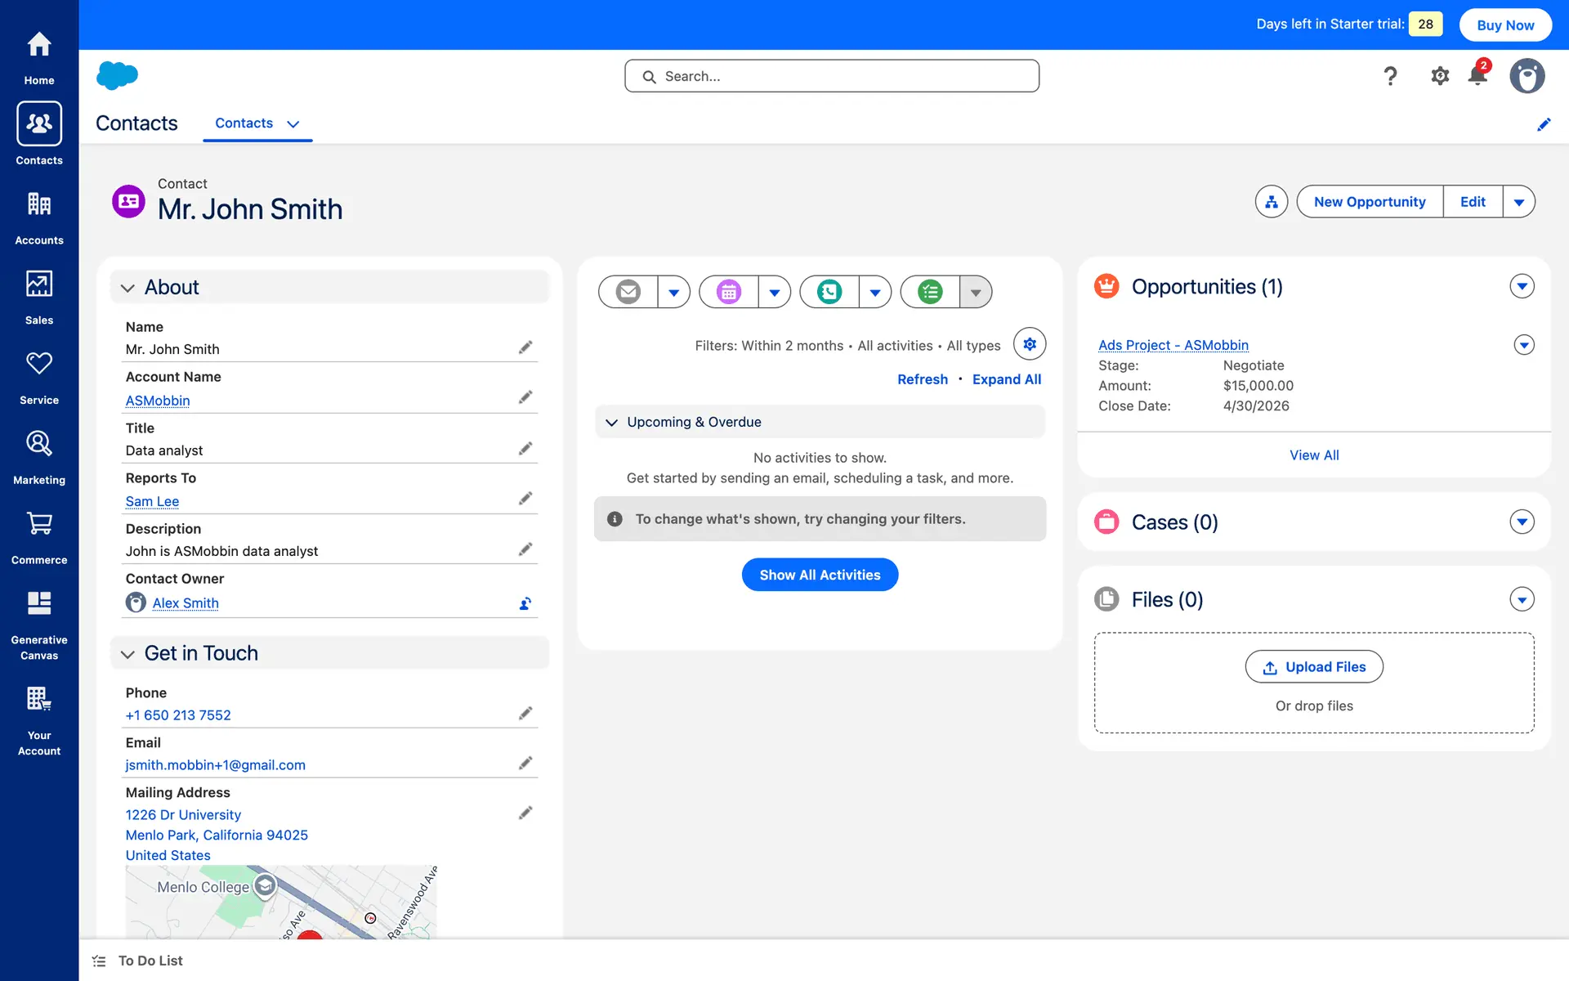The height and width of the screenshot is (981, 1569).
Task: Click the log a call icon
Action: 829,292
